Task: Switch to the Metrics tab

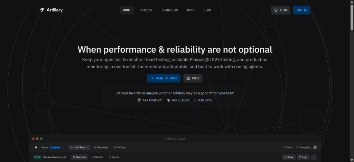Action: (97, 157)
